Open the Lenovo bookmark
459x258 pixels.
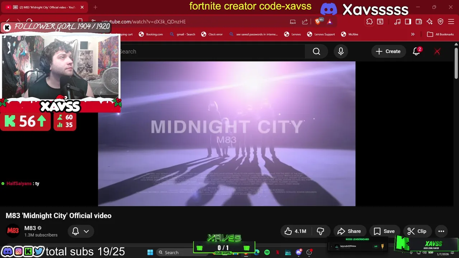click(x=292, y=34)
